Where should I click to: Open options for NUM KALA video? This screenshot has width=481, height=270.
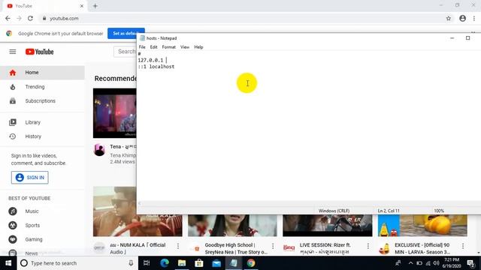point(178,246)
